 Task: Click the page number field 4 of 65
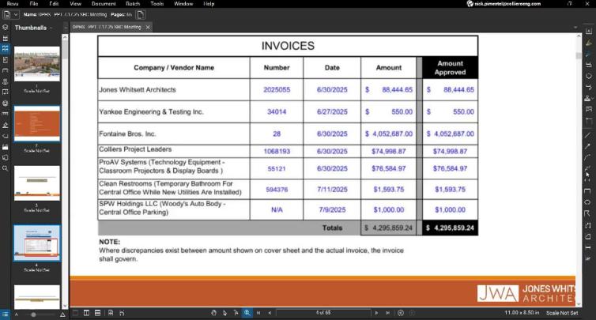[x=323, y=313]
